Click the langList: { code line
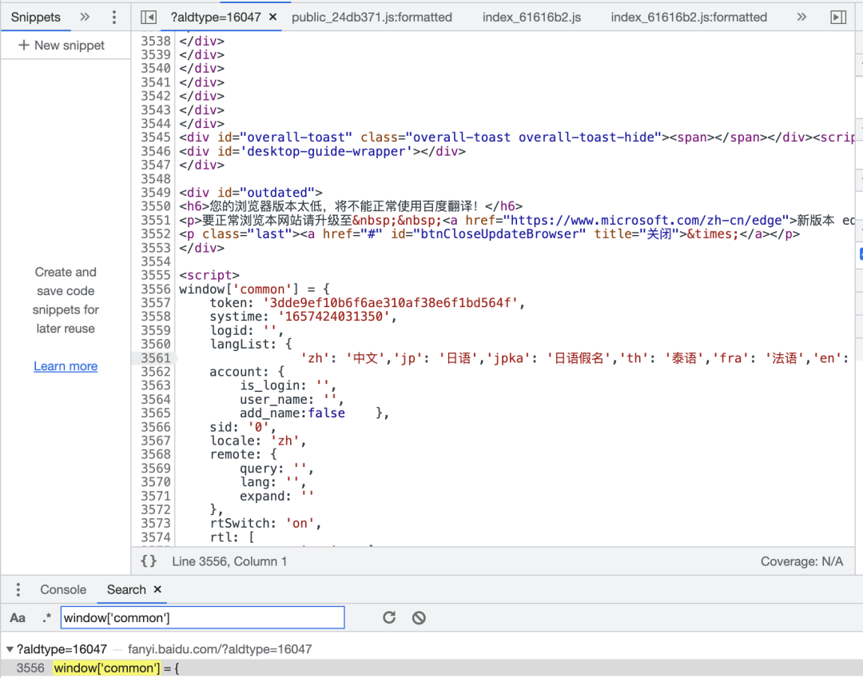The image size is (863, 678). (x=251, y=345)
